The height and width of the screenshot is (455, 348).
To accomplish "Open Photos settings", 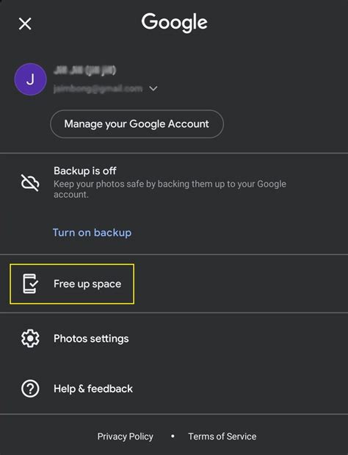I will pos(91,339).
